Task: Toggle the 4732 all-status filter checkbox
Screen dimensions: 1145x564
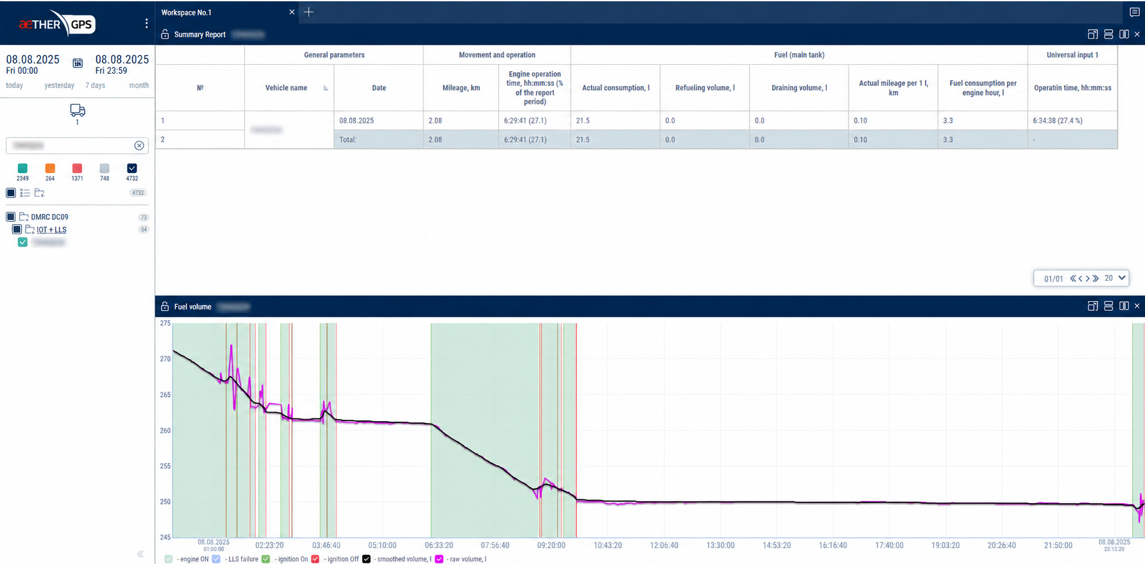Action: (x=132, y=169)
